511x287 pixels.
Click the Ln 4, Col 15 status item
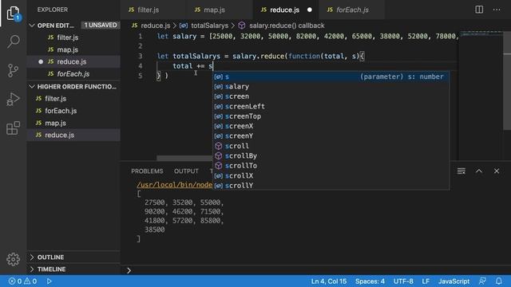point(328,281)
